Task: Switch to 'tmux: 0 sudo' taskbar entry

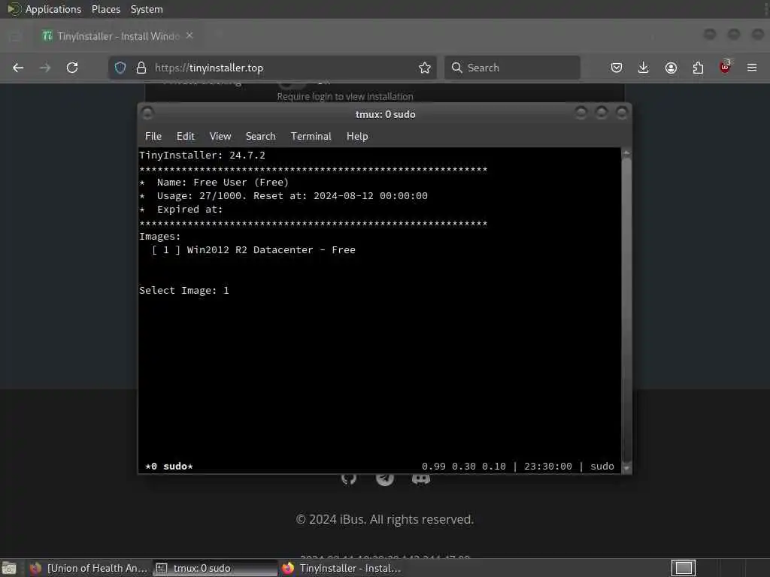Action: click(214, 568)
